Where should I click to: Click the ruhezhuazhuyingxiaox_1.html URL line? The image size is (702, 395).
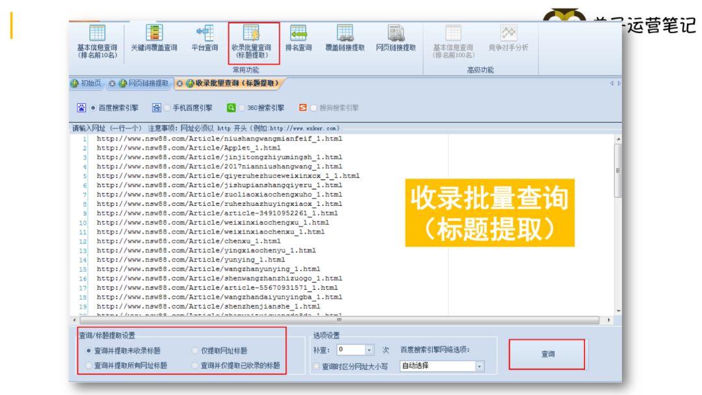(x=219, y=204)
